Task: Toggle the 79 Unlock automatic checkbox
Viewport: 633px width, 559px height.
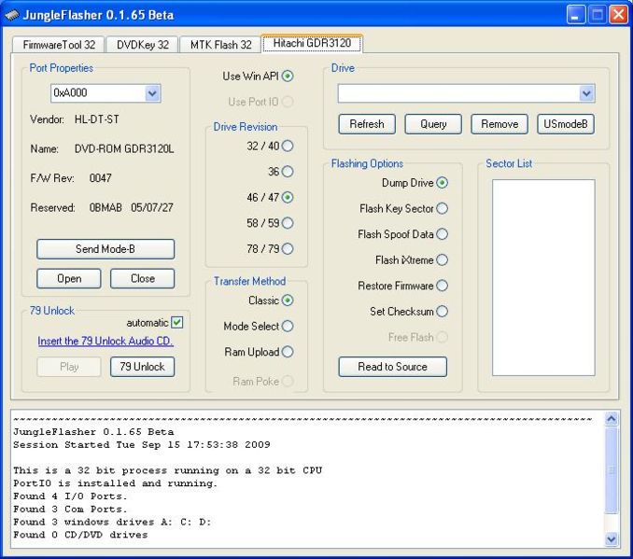Action: click(x=176, y=323)
